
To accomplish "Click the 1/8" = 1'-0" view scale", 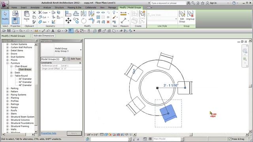I will click(x=92, y=135).
